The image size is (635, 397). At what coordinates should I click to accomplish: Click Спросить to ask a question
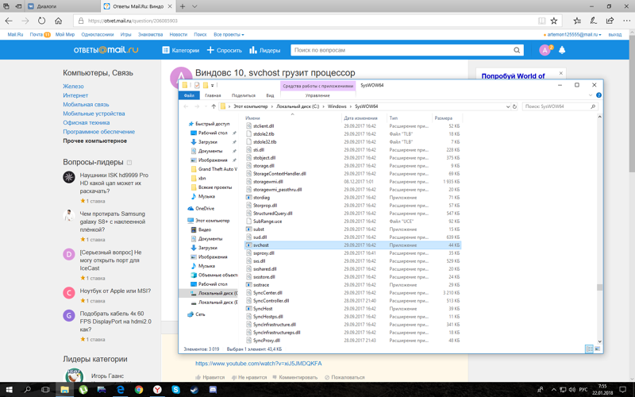point(225,50)
